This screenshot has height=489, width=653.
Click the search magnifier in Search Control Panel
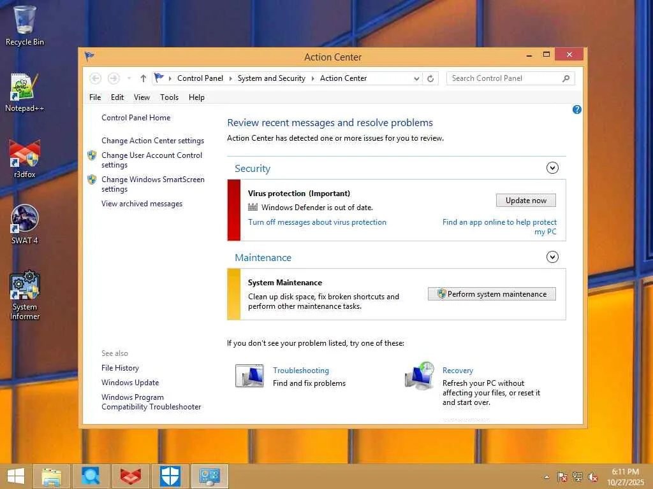[x=566, y=78]
